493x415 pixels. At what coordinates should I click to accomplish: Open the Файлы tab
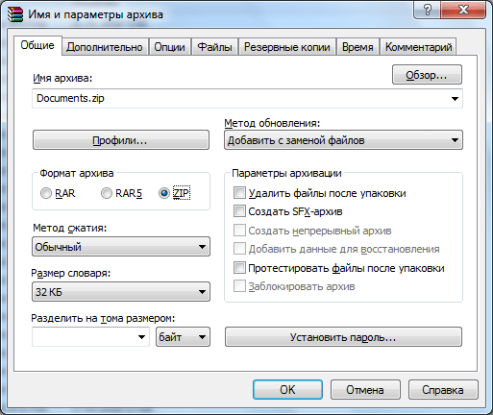point(214,47)
